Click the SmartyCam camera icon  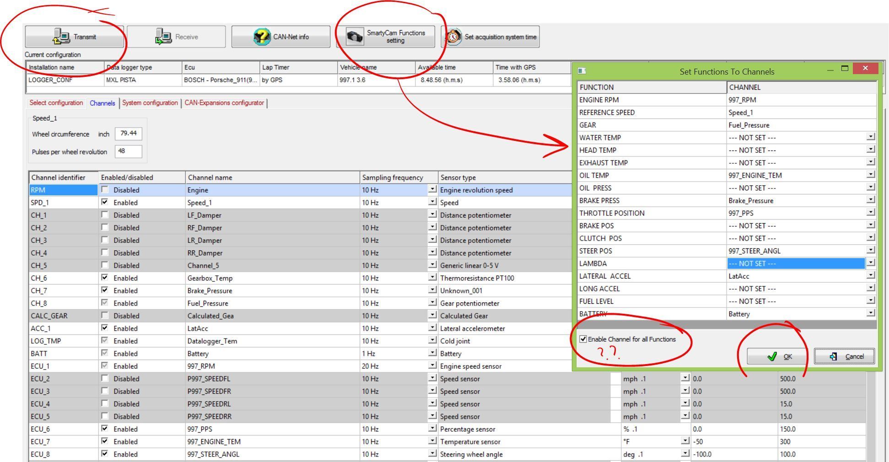tap(355, 37)
